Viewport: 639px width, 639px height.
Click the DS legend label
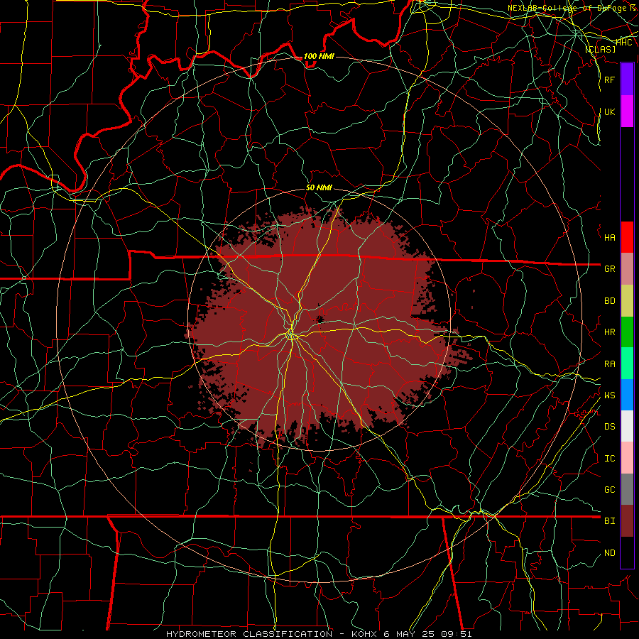610,427
